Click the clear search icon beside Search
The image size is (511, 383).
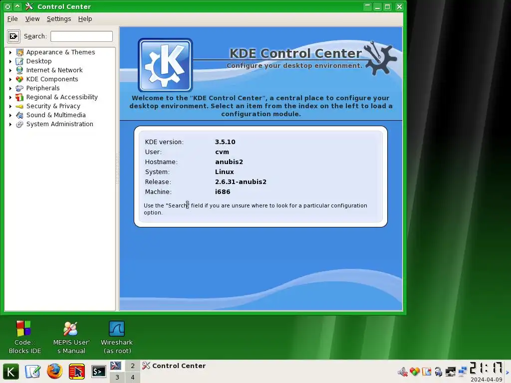pos(13,36)
